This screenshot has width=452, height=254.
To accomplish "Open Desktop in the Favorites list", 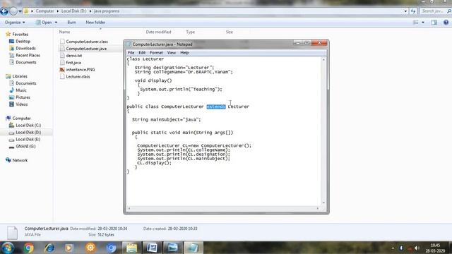I will tap(23, 41).
